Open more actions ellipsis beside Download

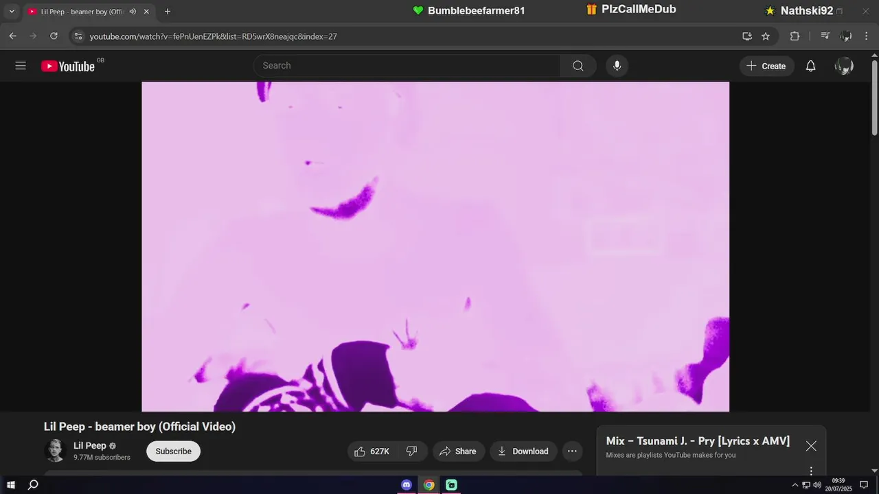(572, 451)
